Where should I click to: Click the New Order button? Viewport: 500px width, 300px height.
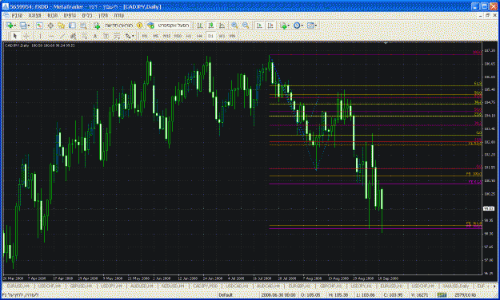pyautogui.click(x=114, y=26)
